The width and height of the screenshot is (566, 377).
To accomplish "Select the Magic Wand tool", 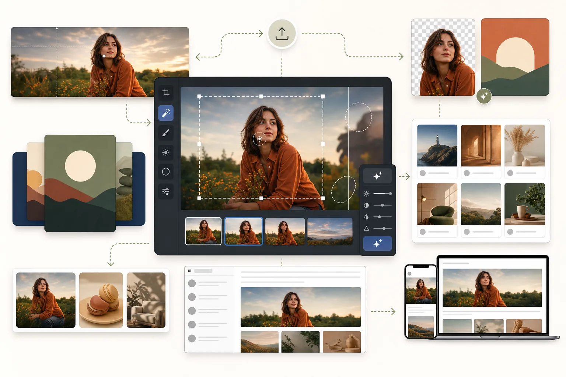I will [x=166, y=113].
